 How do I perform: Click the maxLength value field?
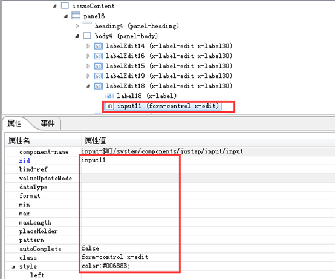tap(208, 222)
